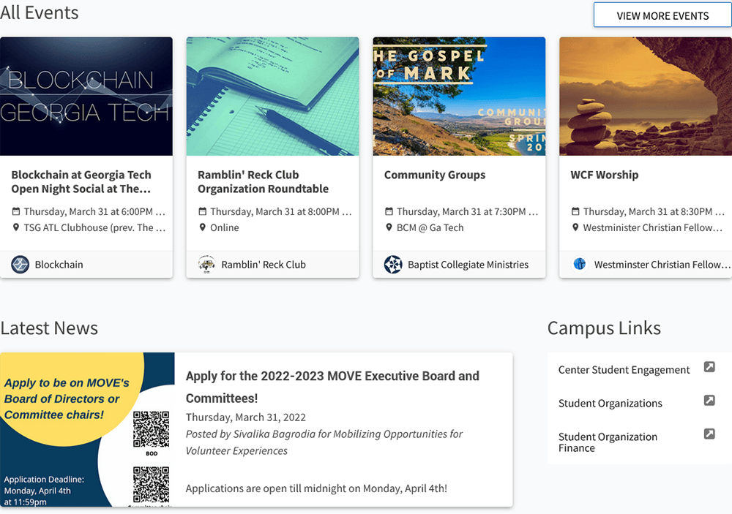Click the location pin beside Online

[x=202, y=227]
